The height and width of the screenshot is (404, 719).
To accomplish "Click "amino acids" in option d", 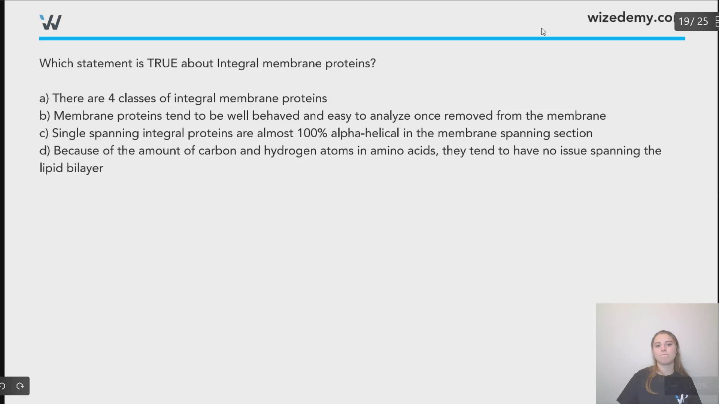I will coord(404,151).
